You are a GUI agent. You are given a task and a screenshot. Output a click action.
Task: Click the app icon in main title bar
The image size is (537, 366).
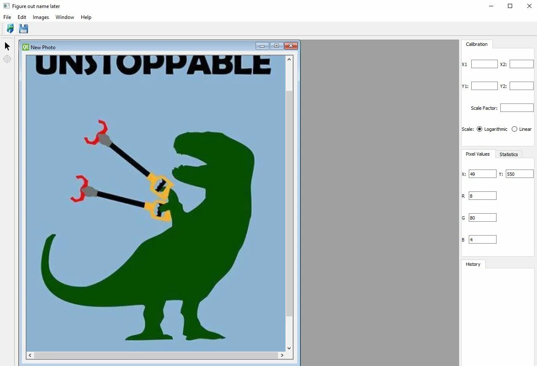pos(6,6)
